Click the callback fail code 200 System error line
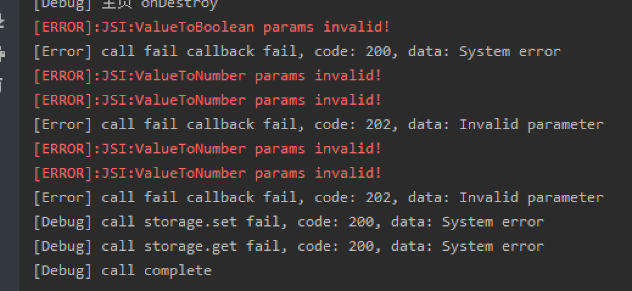The height and width of the screenshot is (291, 632). pyautogui.click(x=297, y=52)
